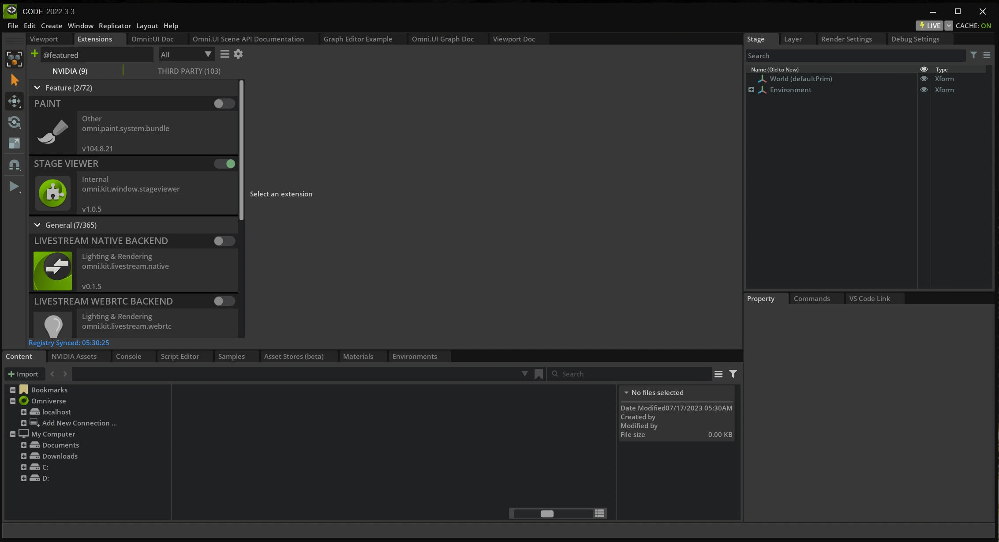Select the Downloads folder
The width and height of the screenshot is (999, 542).
(60, 456)
